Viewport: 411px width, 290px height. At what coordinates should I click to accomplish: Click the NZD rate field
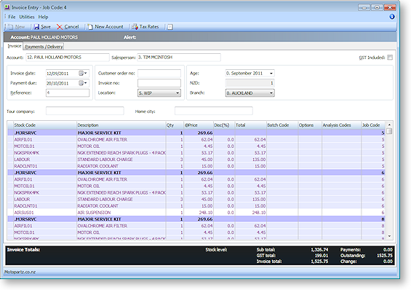[x=250, y=83]
